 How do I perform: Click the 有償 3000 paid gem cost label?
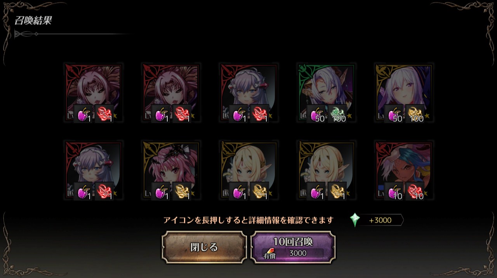(x=293, y=253)
